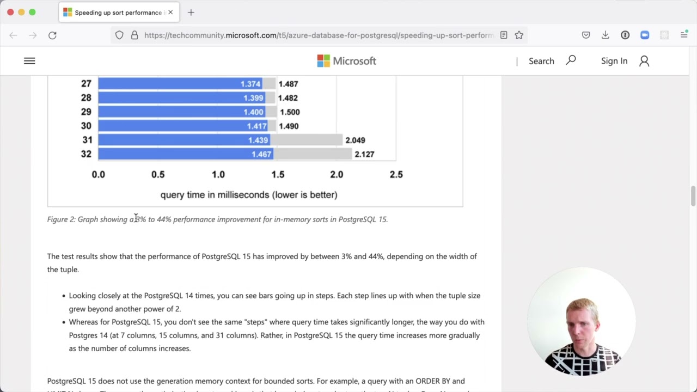Open the tracking protection shield icon
The width and height of the screenshot is (697, 392).
pos(119,35)
